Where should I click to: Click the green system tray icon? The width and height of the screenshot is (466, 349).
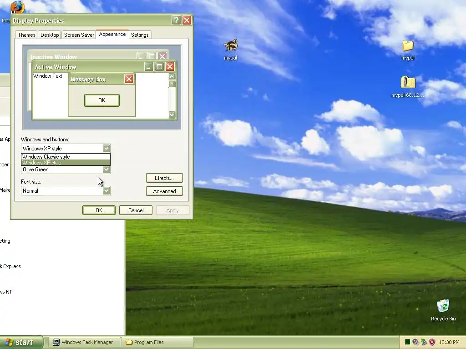pyautogui.click(x=407, y=342)
